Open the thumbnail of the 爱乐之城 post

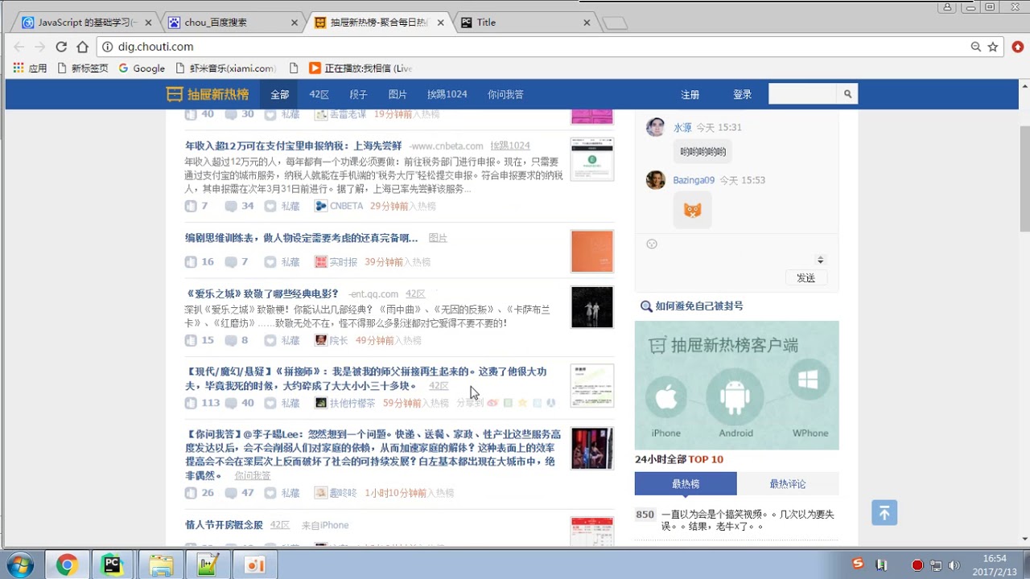(x=592, y=307)
